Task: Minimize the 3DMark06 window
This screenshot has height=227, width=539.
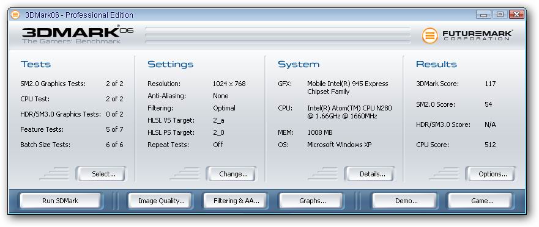Action: pyautogui.click(x=484, y=15)
